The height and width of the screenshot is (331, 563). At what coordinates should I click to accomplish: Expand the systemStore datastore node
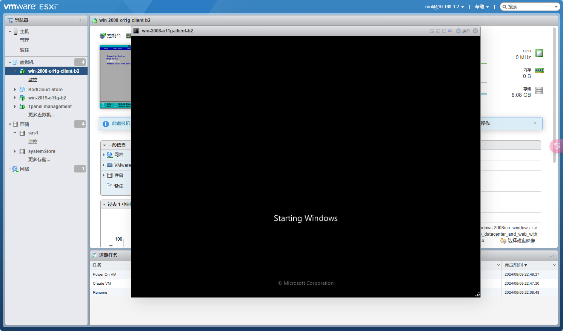[x=15, y=151]
